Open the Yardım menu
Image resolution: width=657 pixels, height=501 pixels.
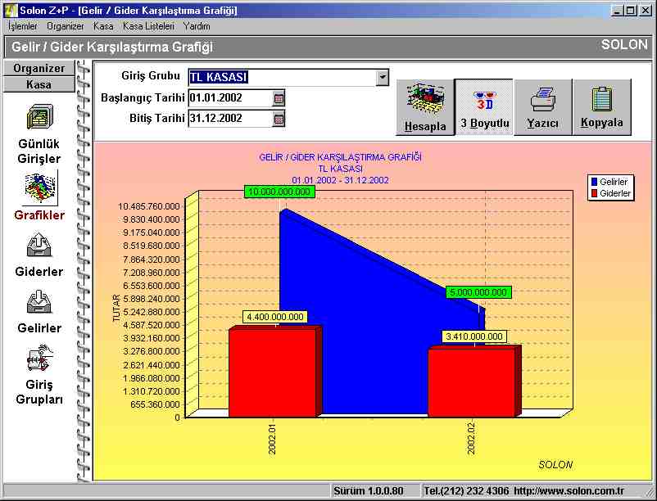click(197, 26)
